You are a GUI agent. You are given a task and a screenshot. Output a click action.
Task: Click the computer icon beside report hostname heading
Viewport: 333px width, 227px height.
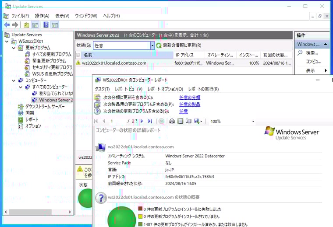pyautogui.click(x=101, y=147)
